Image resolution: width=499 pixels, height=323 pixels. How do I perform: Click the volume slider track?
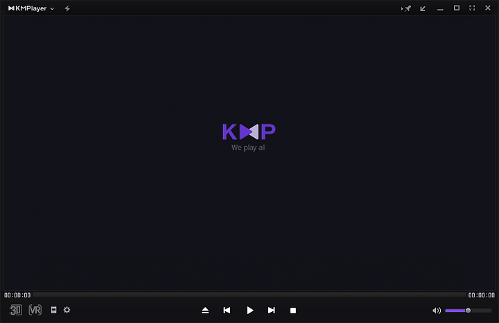(468, 311)
